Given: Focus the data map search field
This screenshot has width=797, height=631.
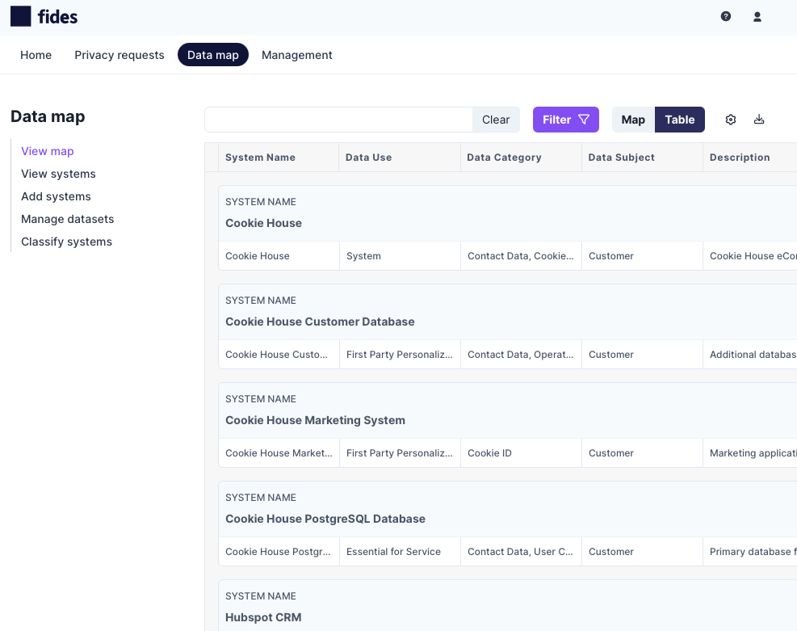Looking at the screenshot, I should point(338,120).
